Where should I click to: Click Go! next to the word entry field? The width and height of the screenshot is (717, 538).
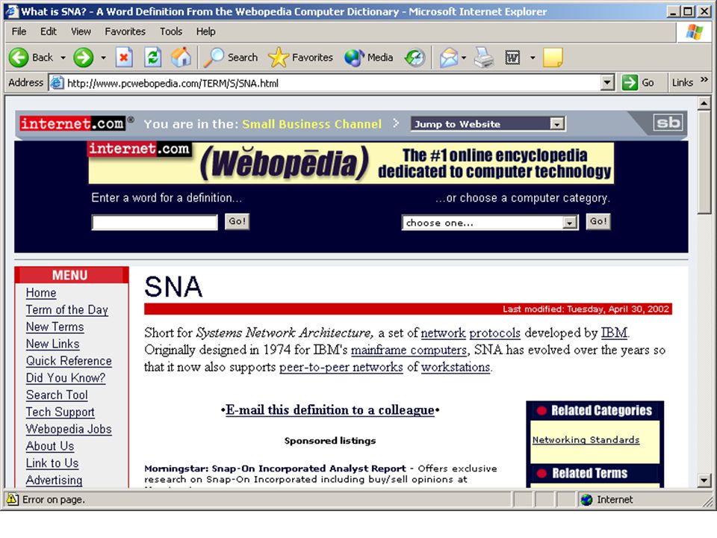tap(238, 221)
